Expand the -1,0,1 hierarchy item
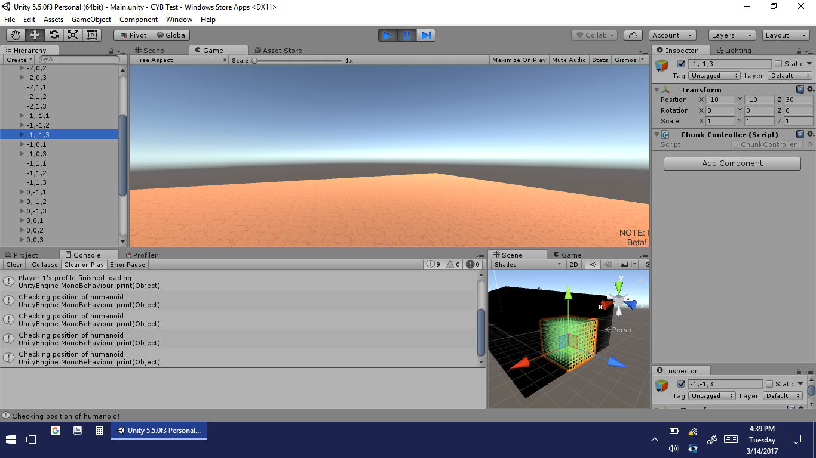This screenshot has height=458, width=816. [22, 144]
